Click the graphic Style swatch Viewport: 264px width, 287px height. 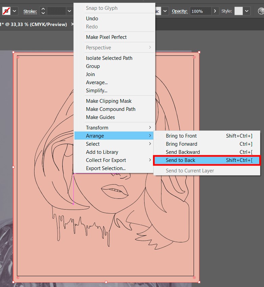coord(239,11)
